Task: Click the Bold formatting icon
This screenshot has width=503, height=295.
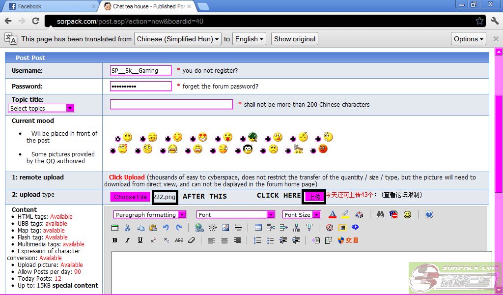Action: click(115, 240)
